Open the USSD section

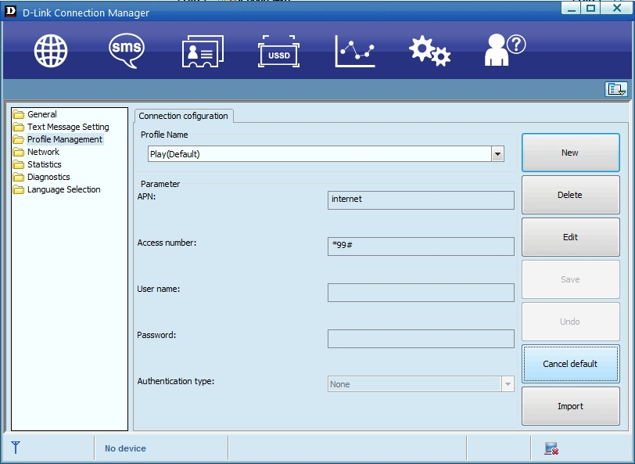pyautogui.click(x=278, y=51)
